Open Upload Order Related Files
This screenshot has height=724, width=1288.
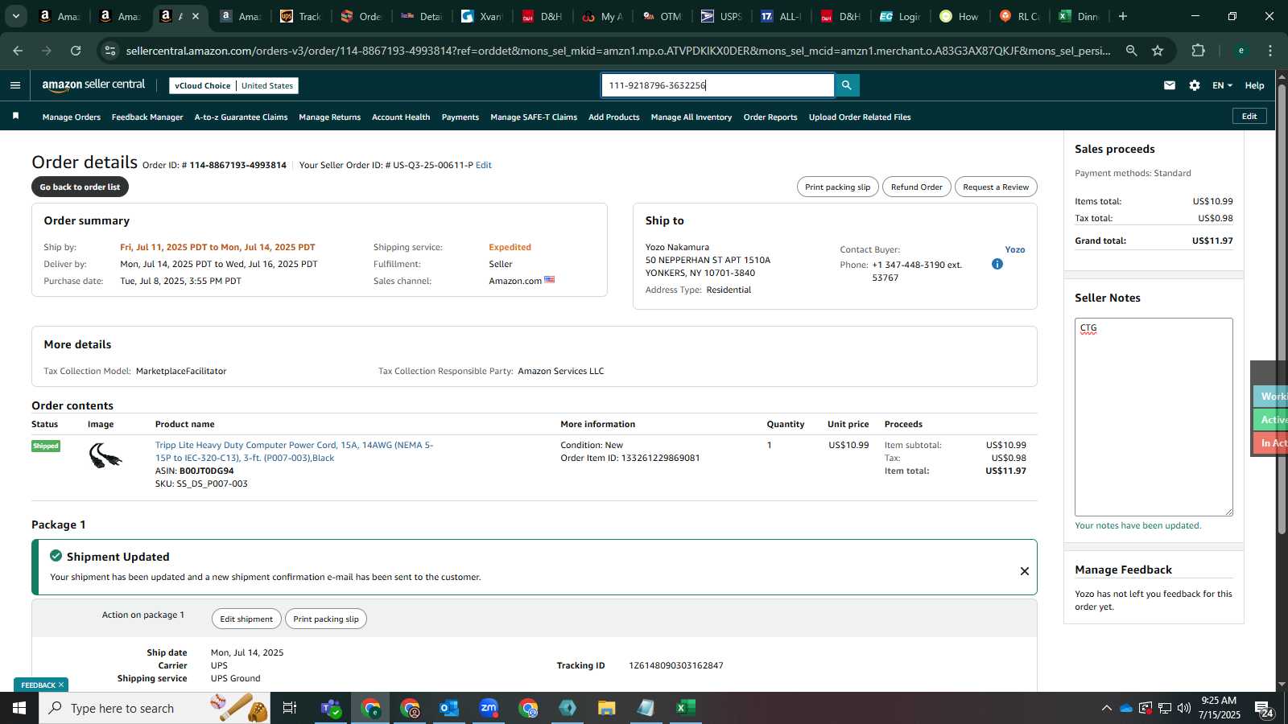[860, 117]
